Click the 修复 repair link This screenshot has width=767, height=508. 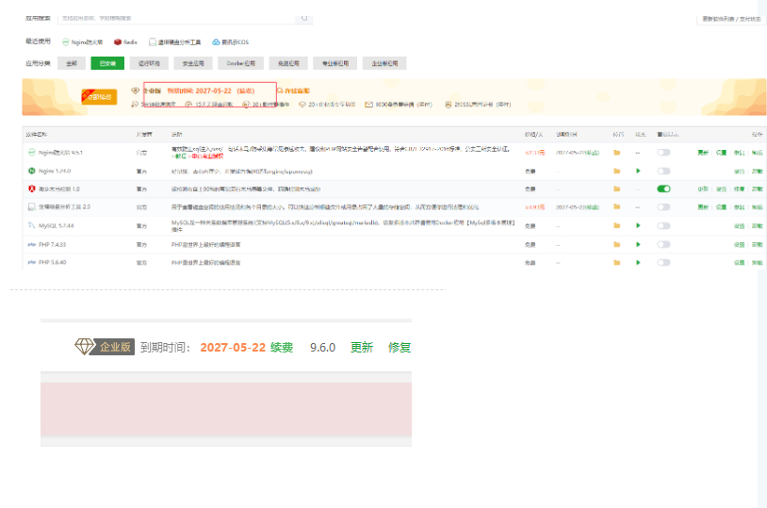click(400, 348)
